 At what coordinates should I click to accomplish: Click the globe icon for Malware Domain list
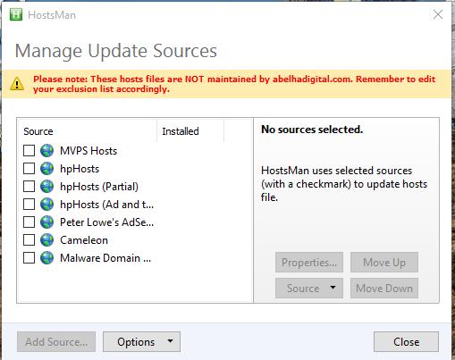pos(46,258)
